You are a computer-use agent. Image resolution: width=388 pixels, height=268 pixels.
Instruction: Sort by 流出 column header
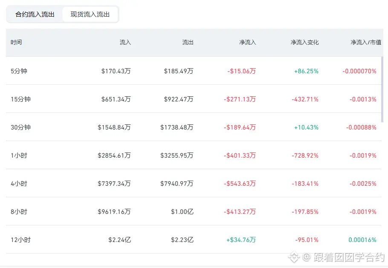coord(188,42)
